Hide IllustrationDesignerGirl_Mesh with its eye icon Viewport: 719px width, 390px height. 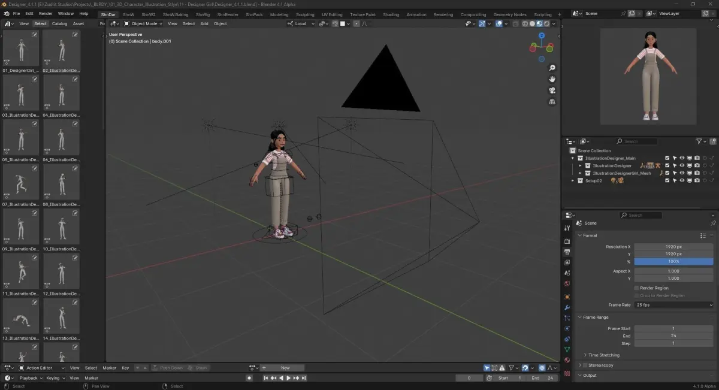click(x=682, y=173)
